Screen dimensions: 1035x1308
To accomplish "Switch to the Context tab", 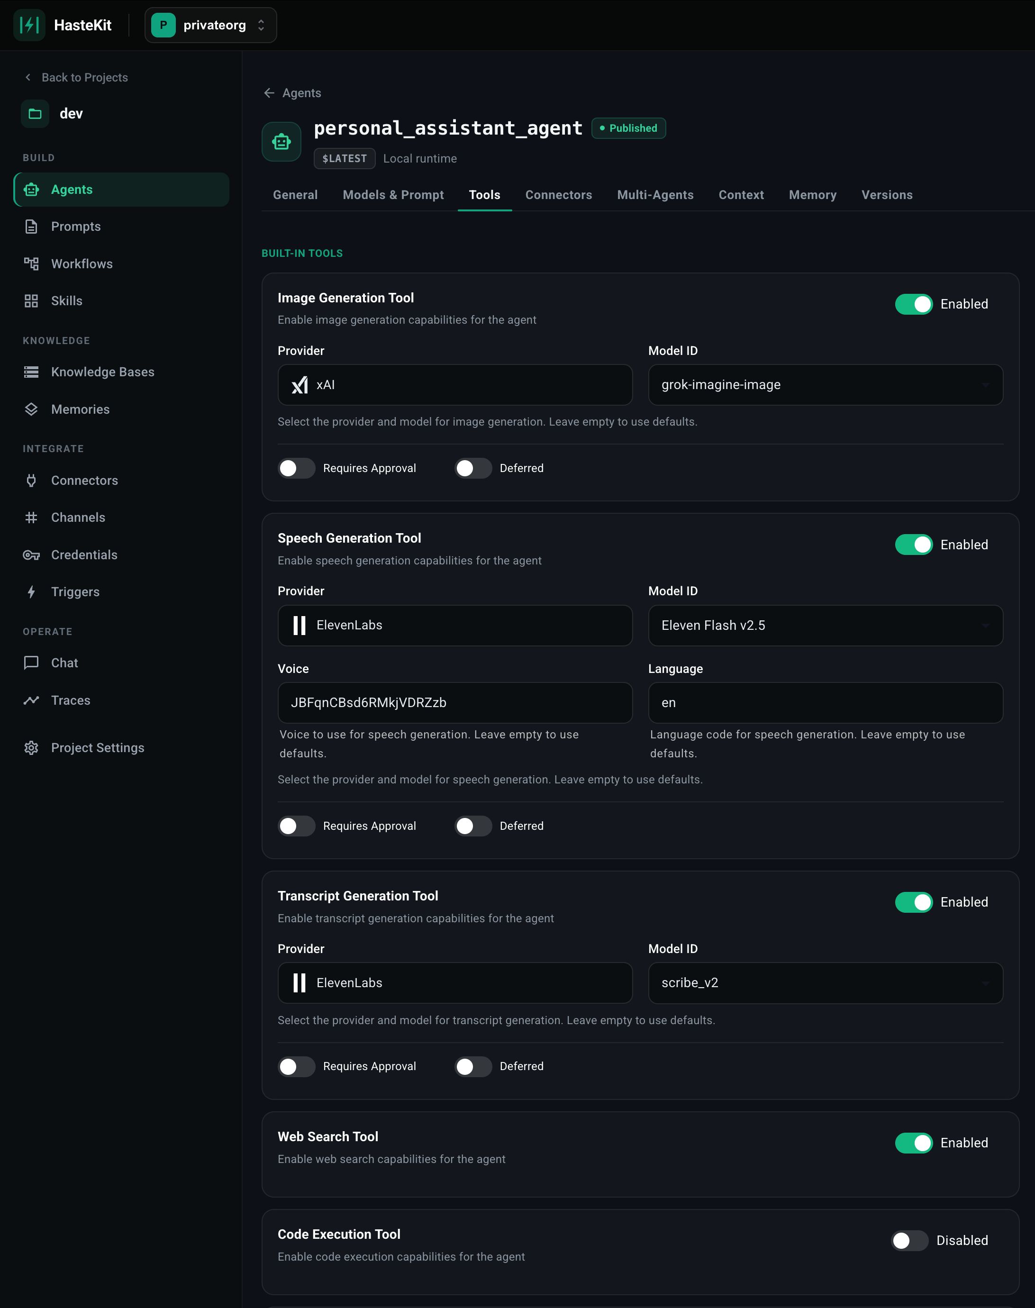I will tap(741, 195).
